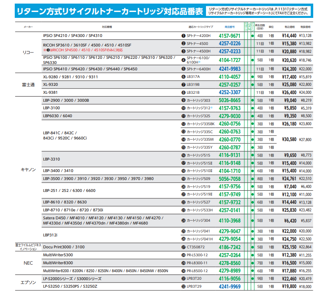Click product number 4104-1727

(x=230, y=60)
